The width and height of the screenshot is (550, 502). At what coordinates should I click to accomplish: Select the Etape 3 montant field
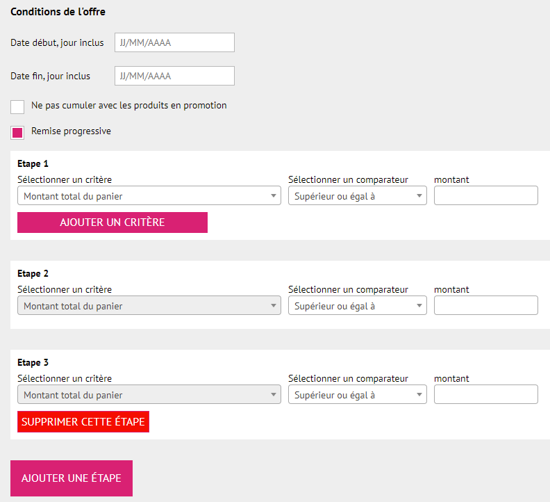point(485,395)
